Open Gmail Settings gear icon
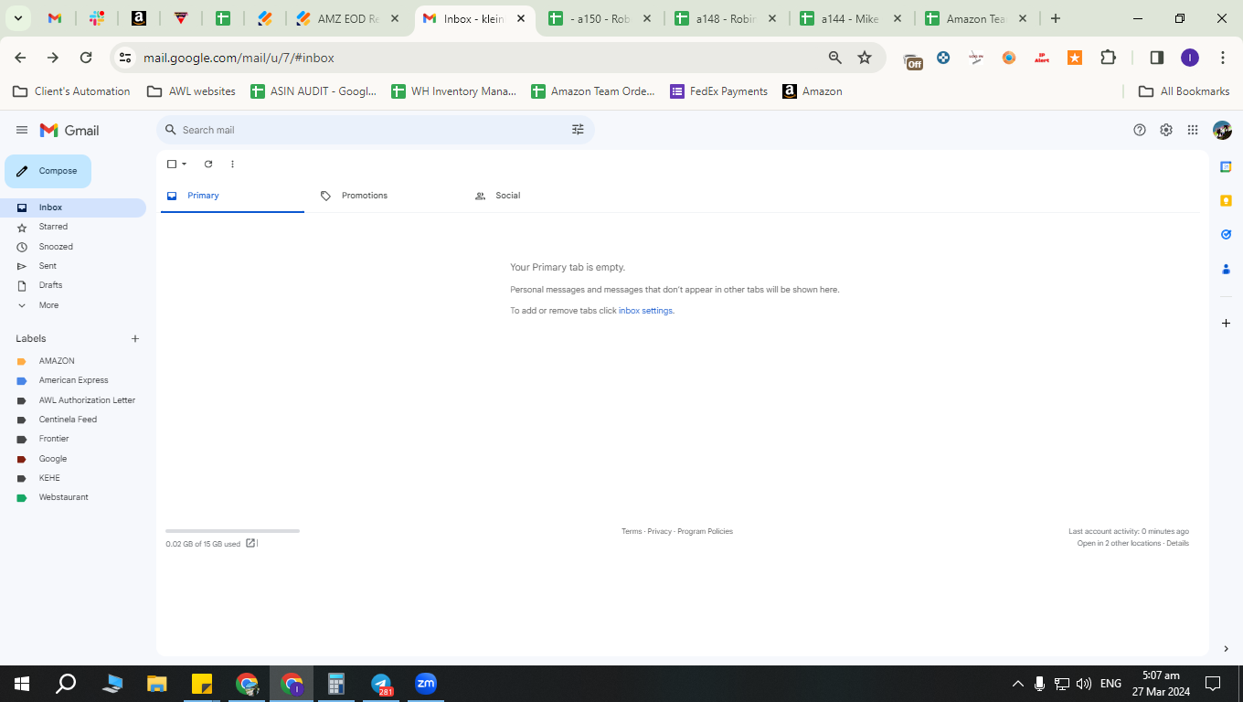The width and height of the screenshot is (1243, 702). (1166, 130)
